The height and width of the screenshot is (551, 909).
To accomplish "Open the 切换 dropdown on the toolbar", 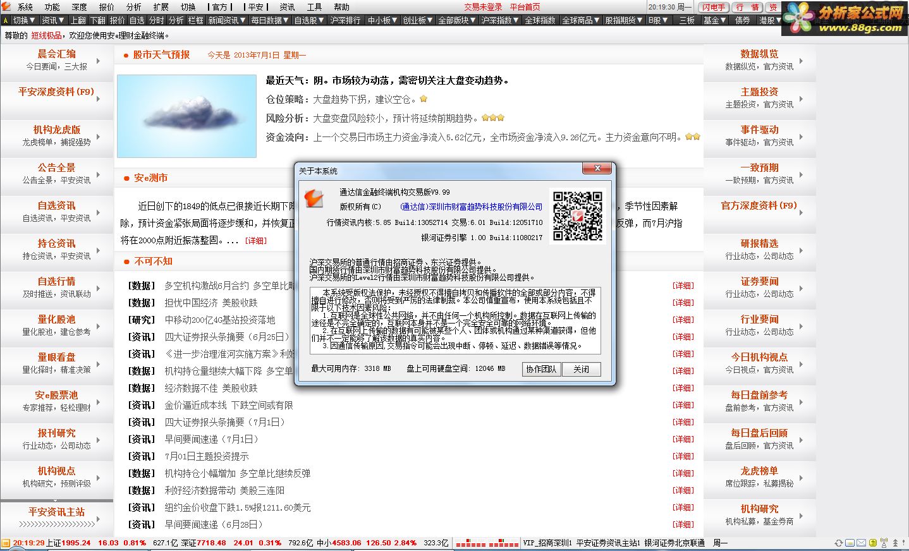I will (24, 20).
